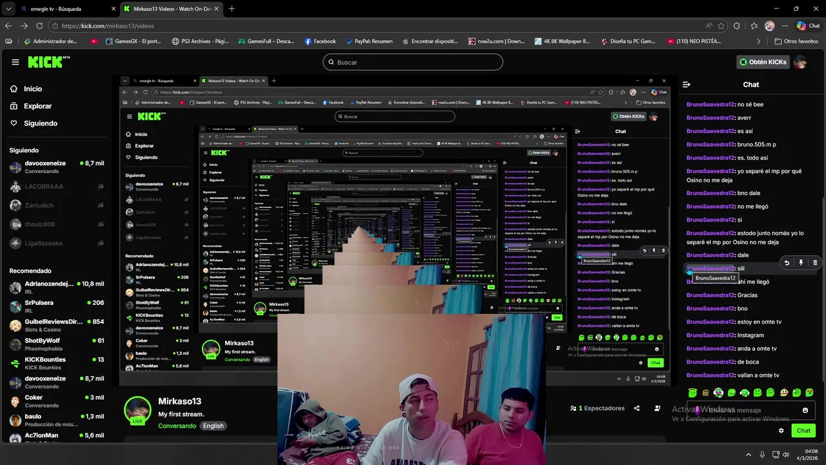Open KICKBounties recommended channel
This screenshot has width=826, height=465.
(x=57, y=363)
